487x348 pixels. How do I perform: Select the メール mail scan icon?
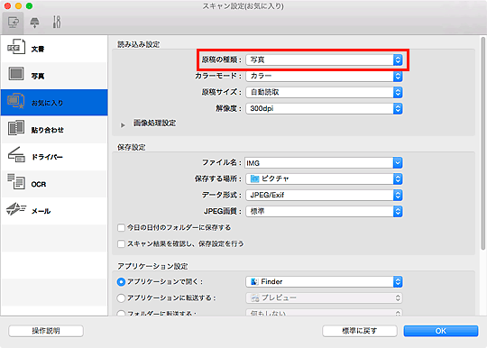click(x=16, y=209)
